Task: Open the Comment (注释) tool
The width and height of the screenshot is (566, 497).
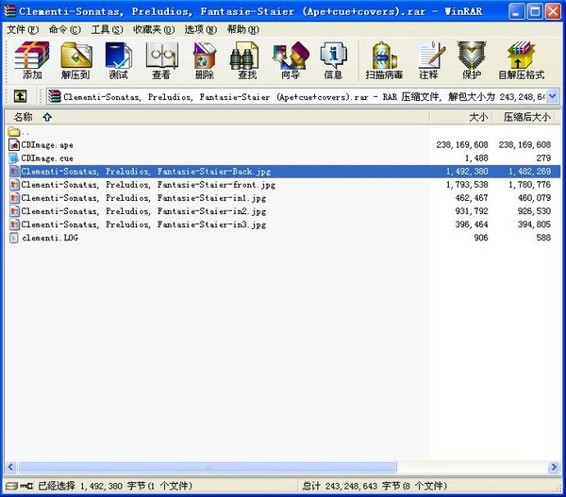Action: coord(429,60)
